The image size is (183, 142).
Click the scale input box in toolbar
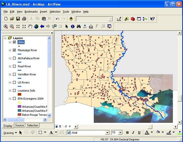[x=94, y=19]
